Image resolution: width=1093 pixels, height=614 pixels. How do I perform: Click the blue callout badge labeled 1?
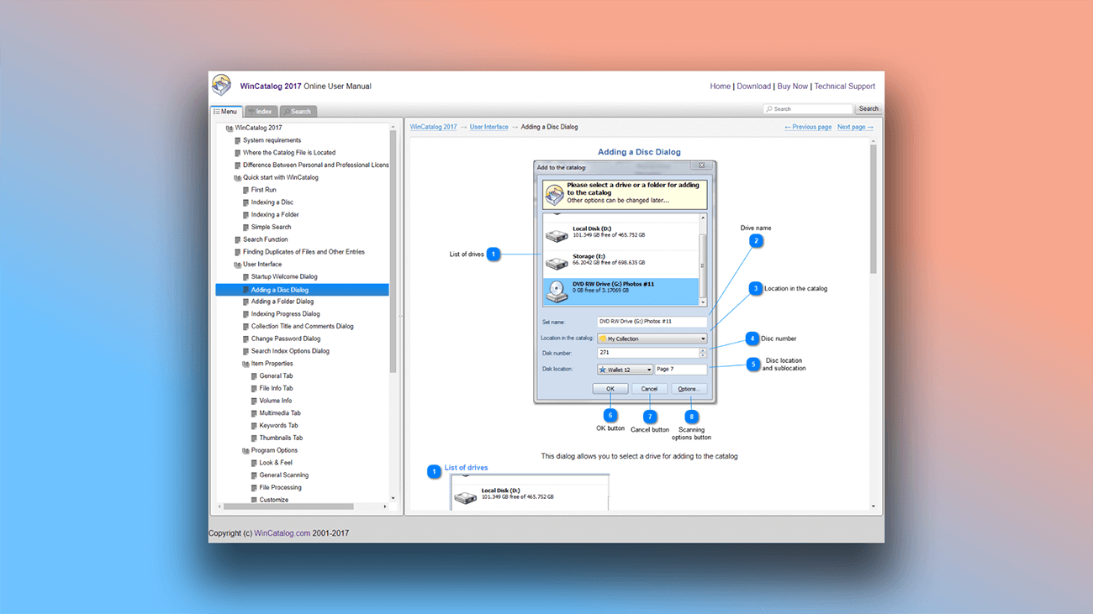[x=493, y=254]
